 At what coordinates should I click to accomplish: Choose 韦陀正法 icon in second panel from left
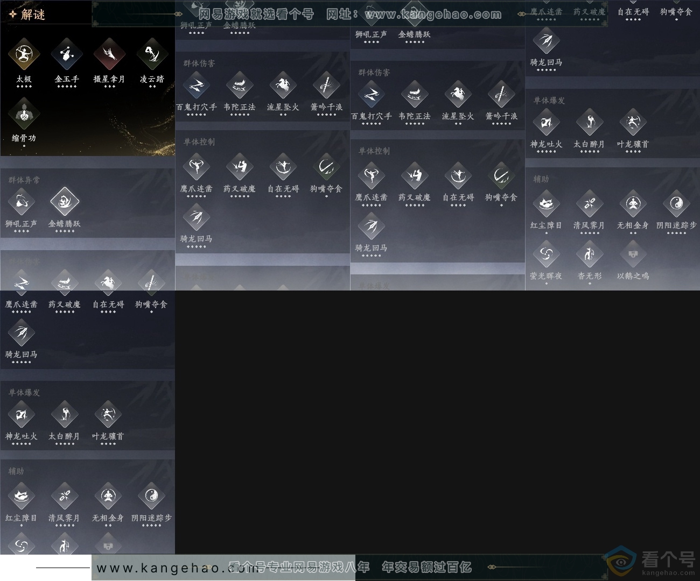point(240,85)
